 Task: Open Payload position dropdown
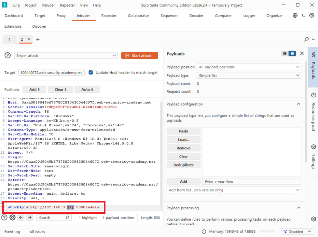tap(249, 67)
